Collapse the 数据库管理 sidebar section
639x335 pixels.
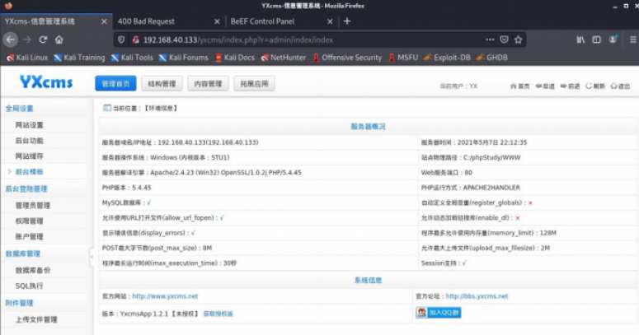point(23,254)
